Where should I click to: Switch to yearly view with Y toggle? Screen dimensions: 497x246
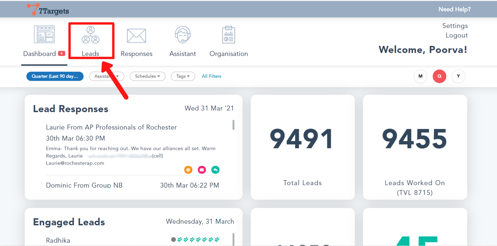coord(458,76)
